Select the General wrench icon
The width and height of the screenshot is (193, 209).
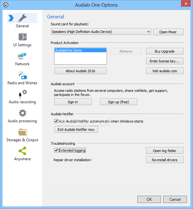pos(22,18)
